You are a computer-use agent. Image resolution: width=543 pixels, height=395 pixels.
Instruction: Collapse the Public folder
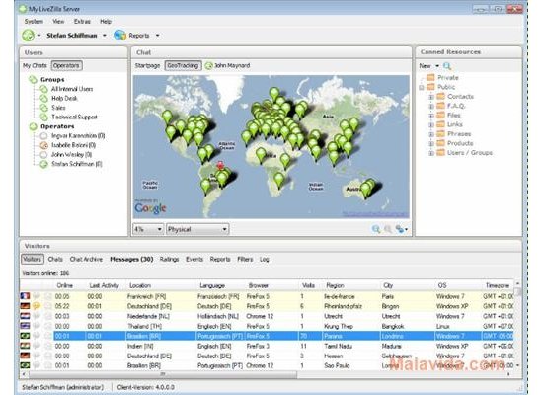click(422, 87)
